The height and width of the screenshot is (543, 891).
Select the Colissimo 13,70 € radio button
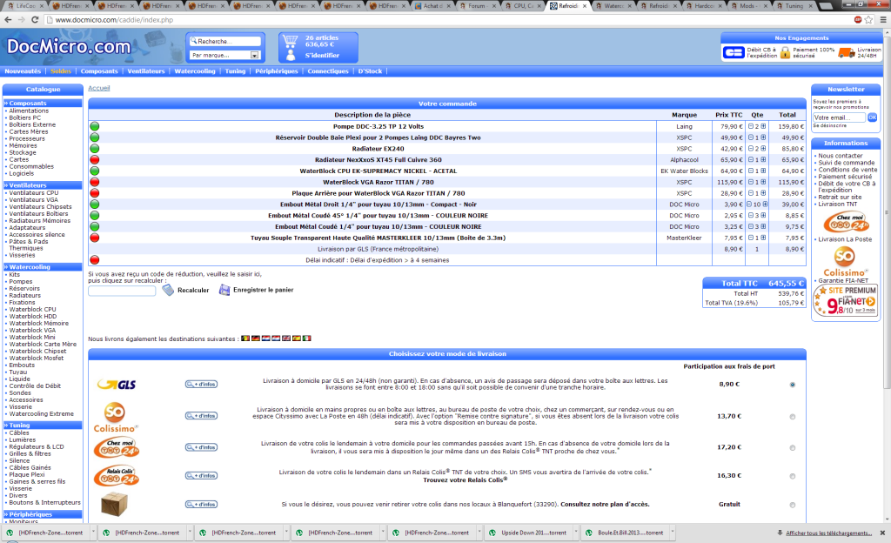(792, 416)
